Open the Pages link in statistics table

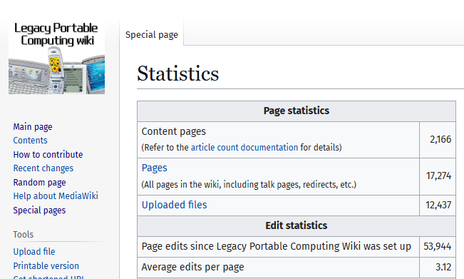point(154,168)
